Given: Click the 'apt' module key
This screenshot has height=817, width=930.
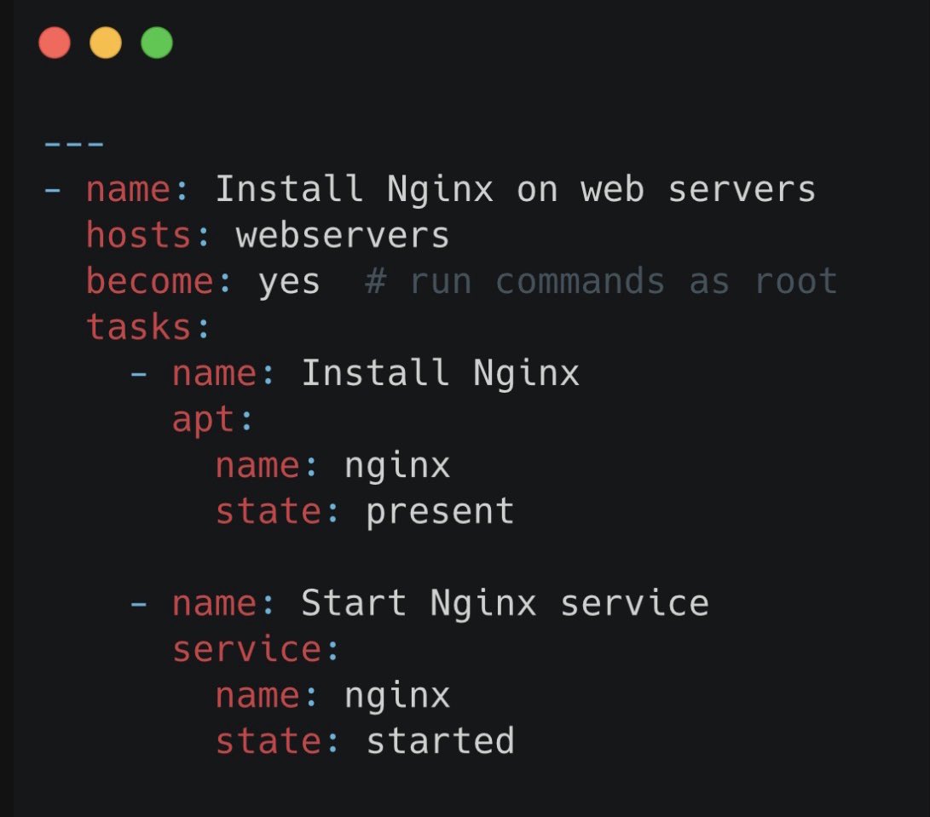Looking at the screenshot, I should 203,422.
